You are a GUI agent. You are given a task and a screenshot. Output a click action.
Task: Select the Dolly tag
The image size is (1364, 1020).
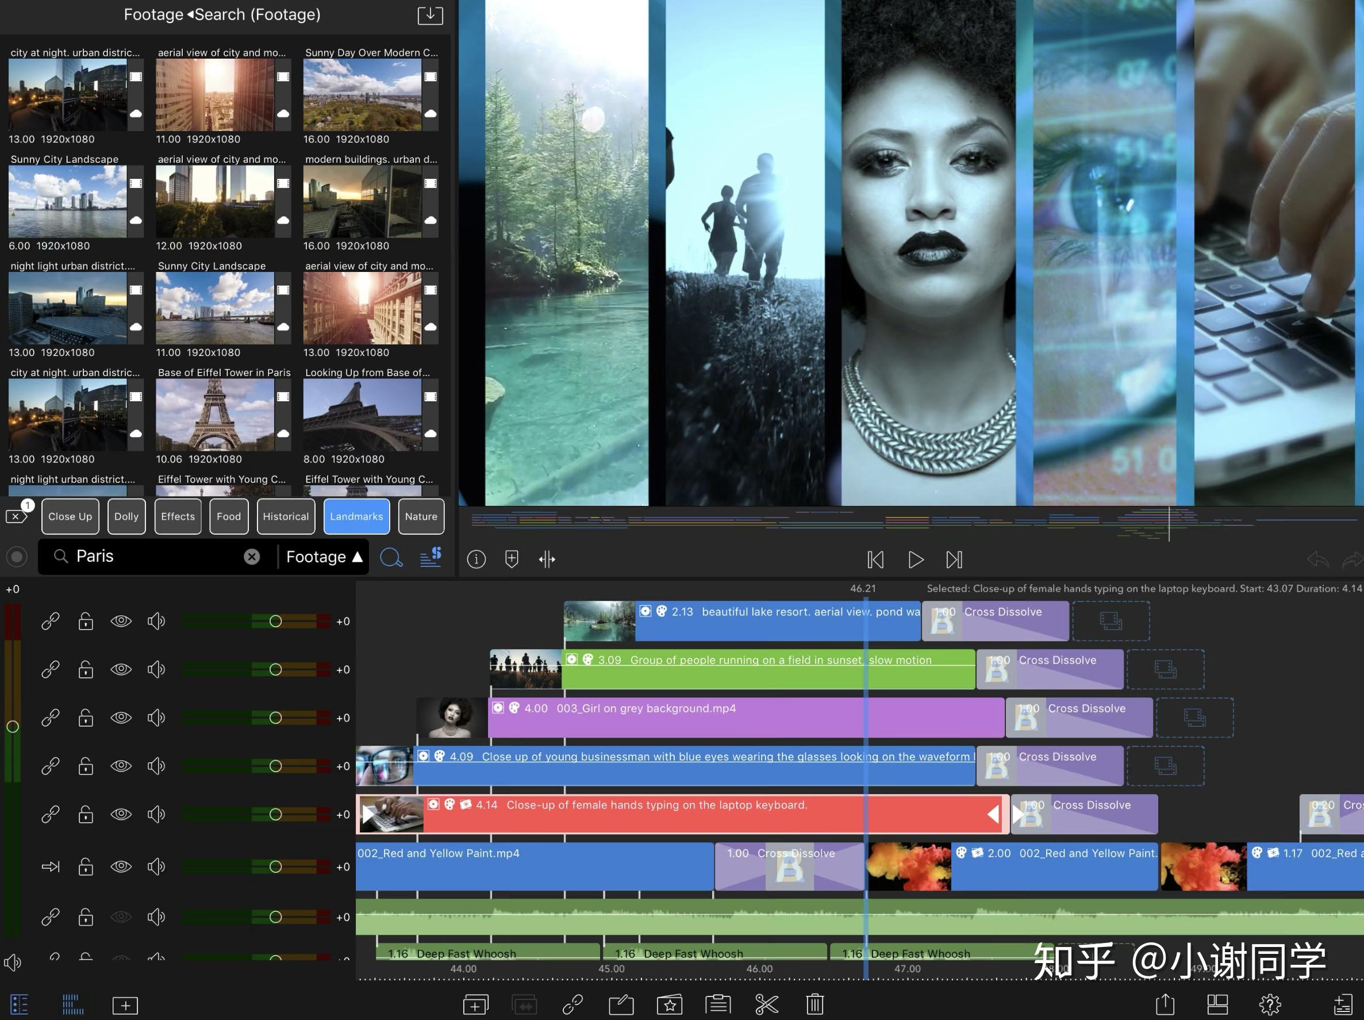[126, 516]
